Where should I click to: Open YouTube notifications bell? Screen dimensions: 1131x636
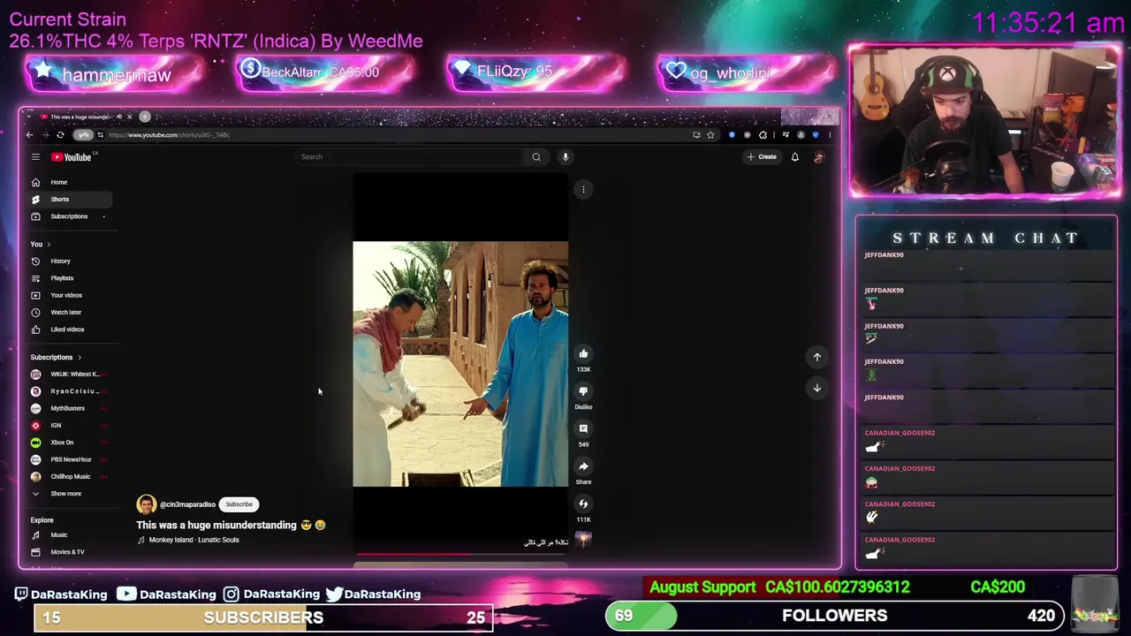click(x=794, y=157)
